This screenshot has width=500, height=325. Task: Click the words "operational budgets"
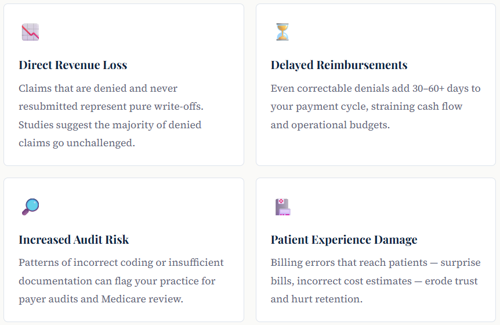tap(339, 125)
